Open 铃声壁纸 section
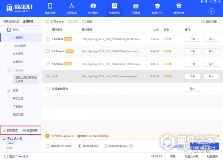 coord(93,9)
